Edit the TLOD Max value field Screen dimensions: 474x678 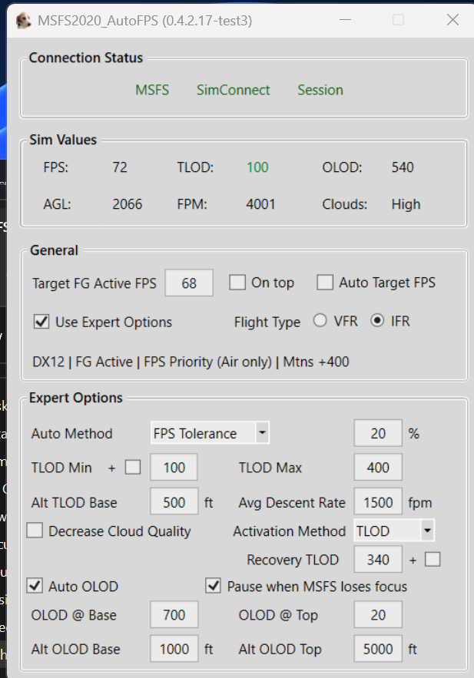pyautogui.click(x=378, y=467)
